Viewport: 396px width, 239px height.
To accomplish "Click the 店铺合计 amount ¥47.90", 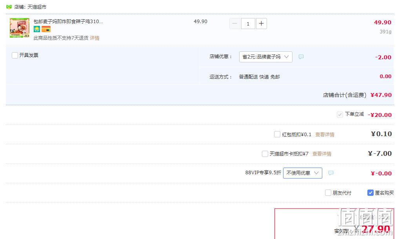I will click(x=381, y=95).
